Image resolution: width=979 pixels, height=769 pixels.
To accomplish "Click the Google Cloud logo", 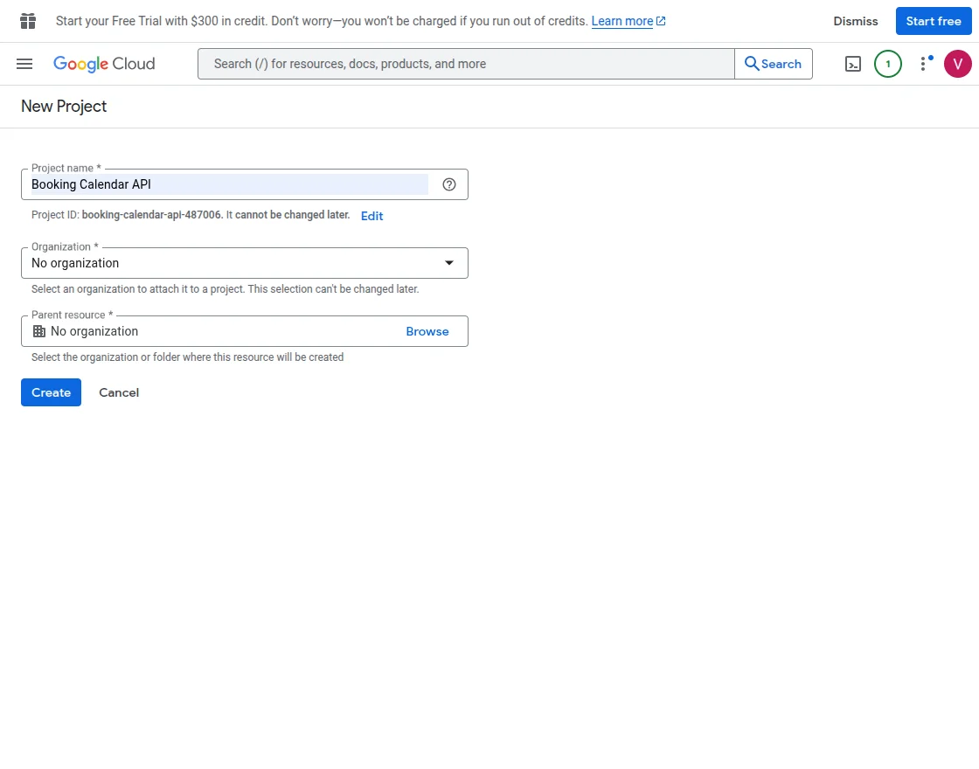I will [104, 63].
